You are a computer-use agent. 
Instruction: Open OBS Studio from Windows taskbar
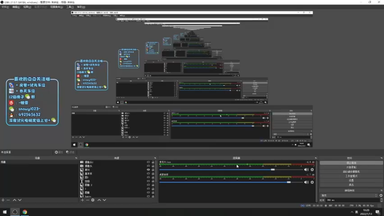[15, 212]
